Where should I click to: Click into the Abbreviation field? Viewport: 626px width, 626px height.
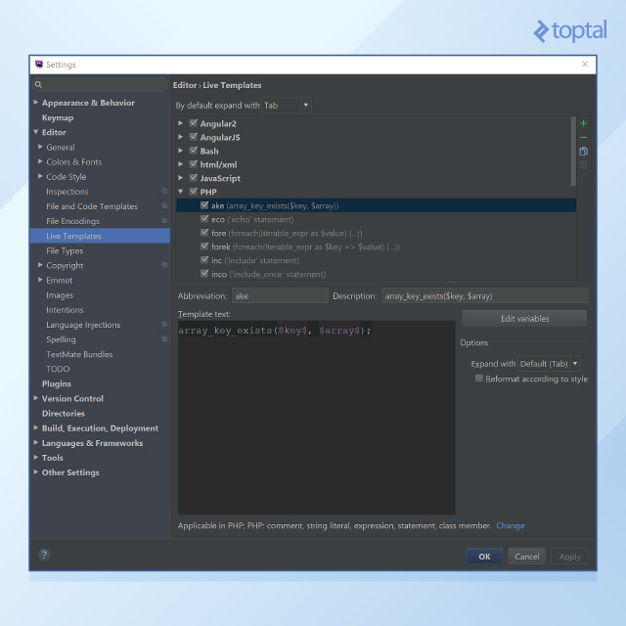click(280, 295)
